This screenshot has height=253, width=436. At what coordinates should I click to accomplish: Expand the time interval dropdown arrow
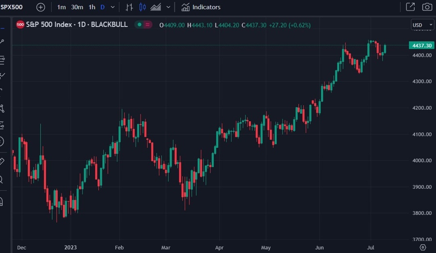[112, 7]
